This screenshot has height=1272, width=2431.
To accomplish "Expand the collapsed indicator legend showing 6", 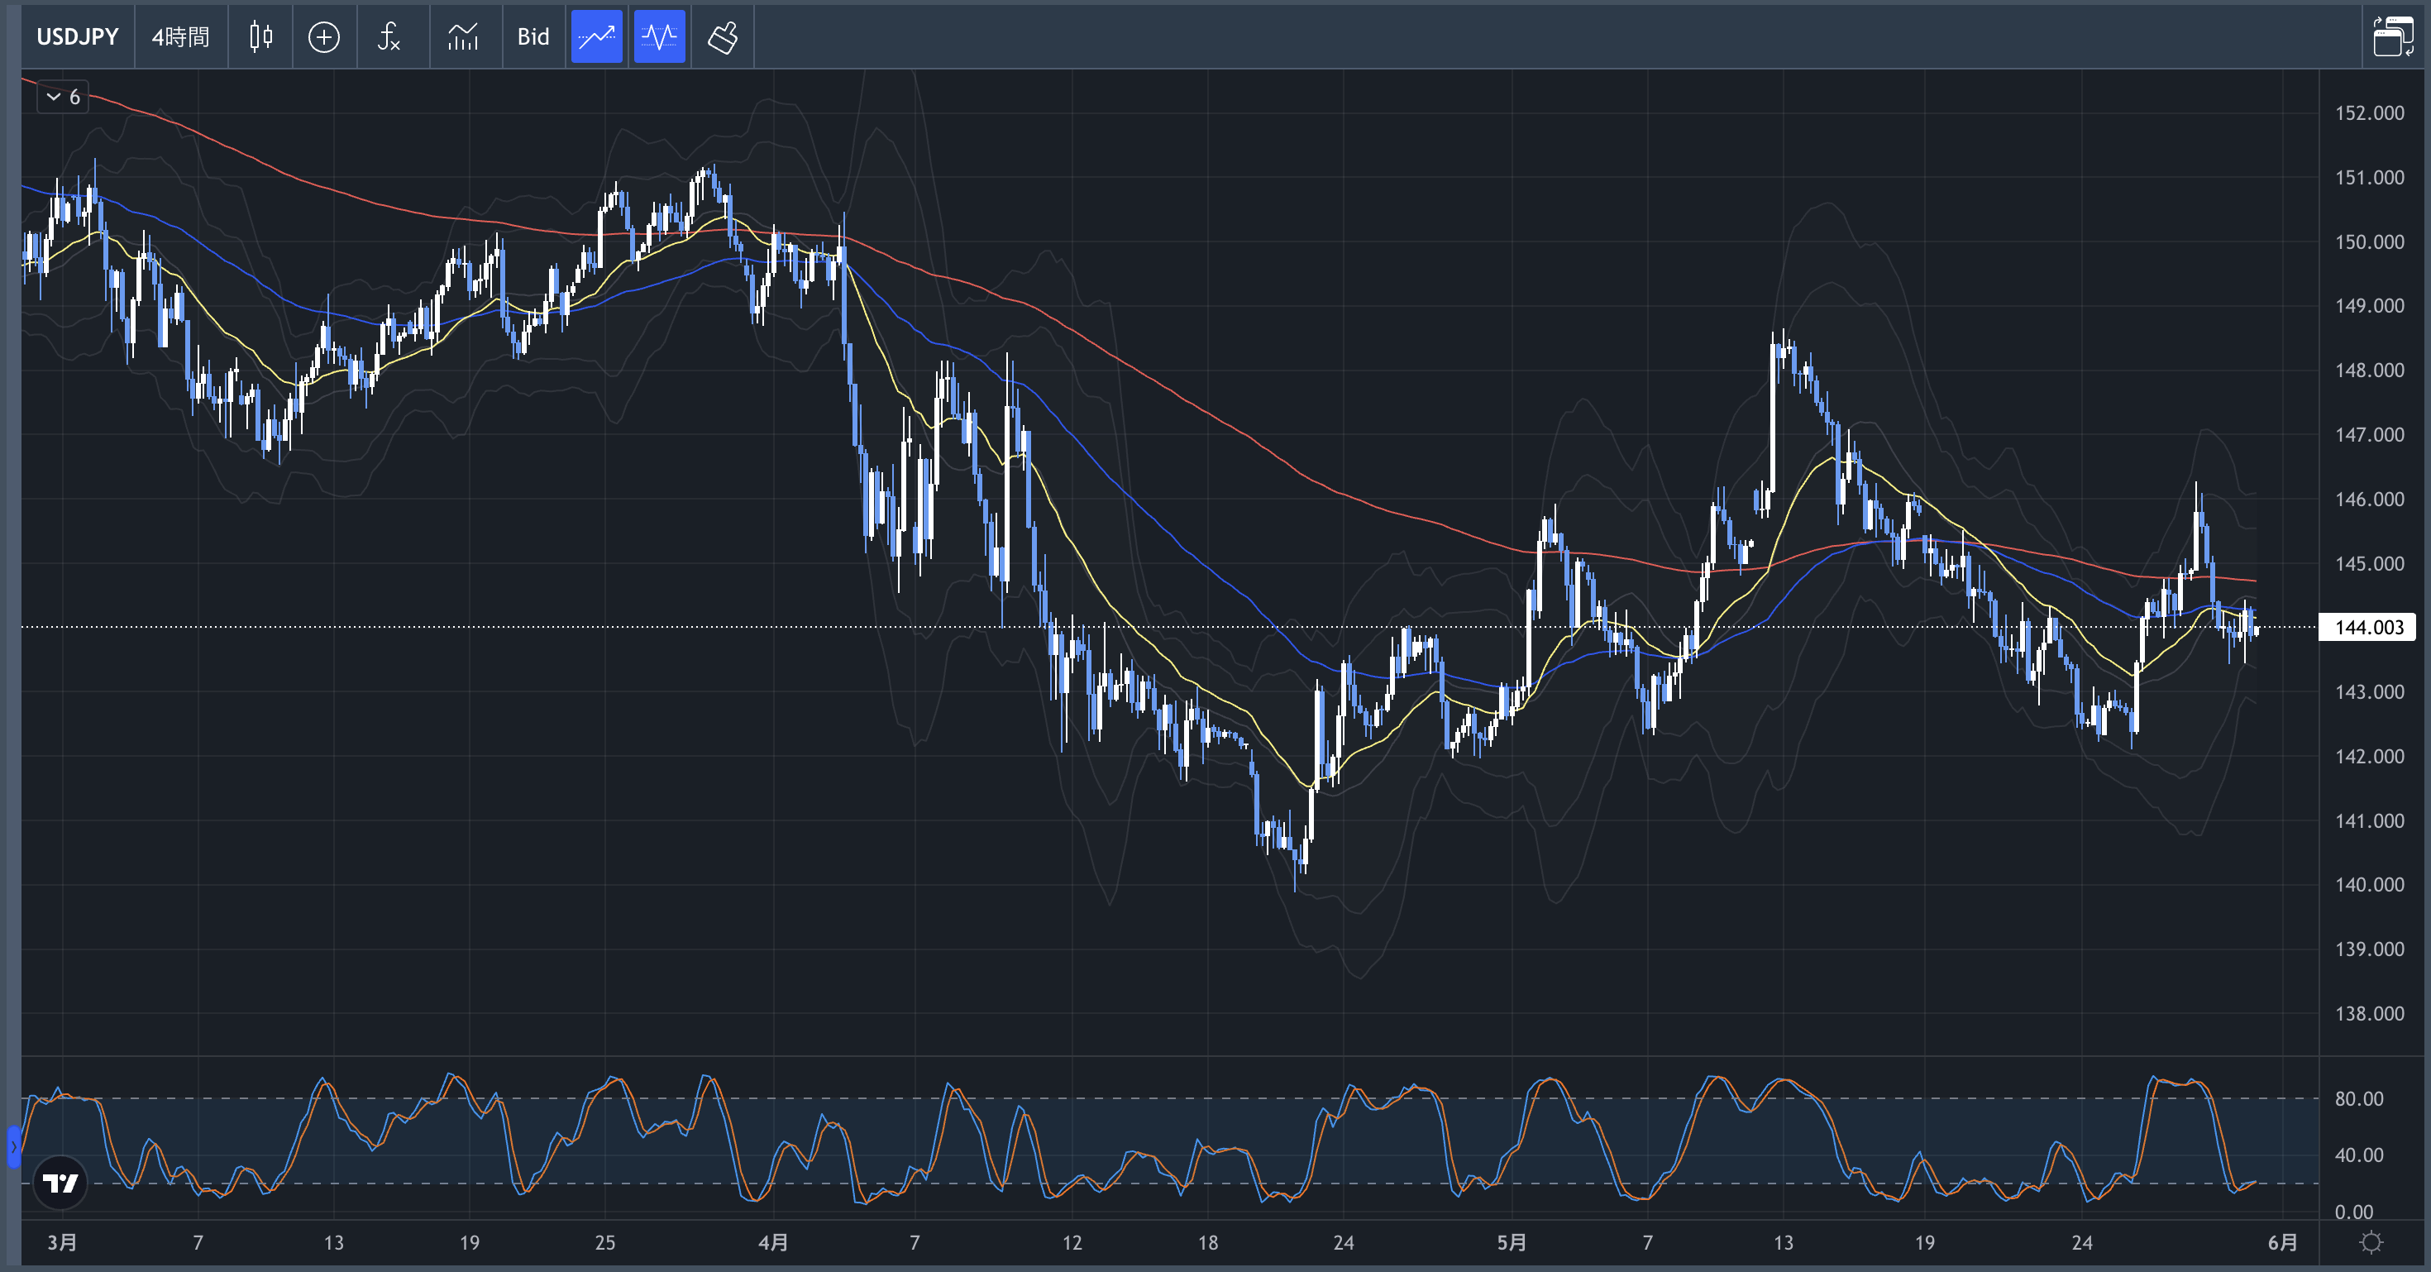I will 62,96.
